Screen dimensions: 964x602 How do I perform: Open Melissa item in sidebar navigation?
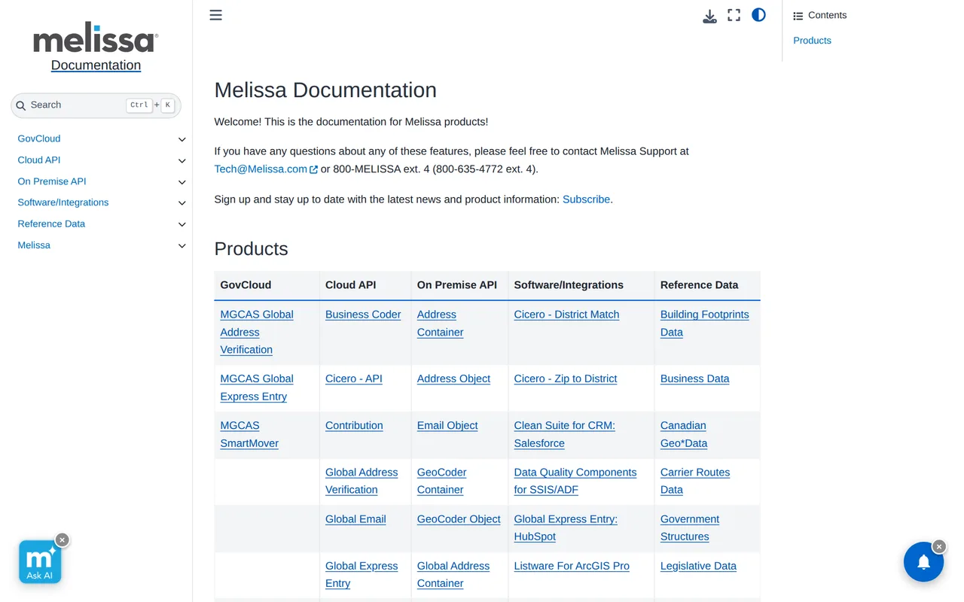pos(34,245)
